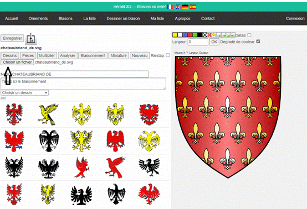
Task: Tick the Riestap checkbox
Action: pos(168,55)
